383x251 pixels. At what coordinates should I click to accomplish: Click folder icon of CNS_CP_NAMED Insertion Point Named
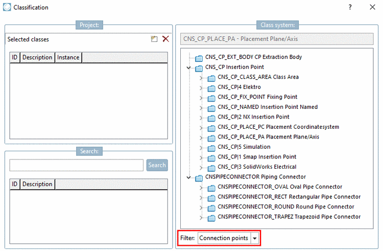pyautogui.click(x=211, y=108)
